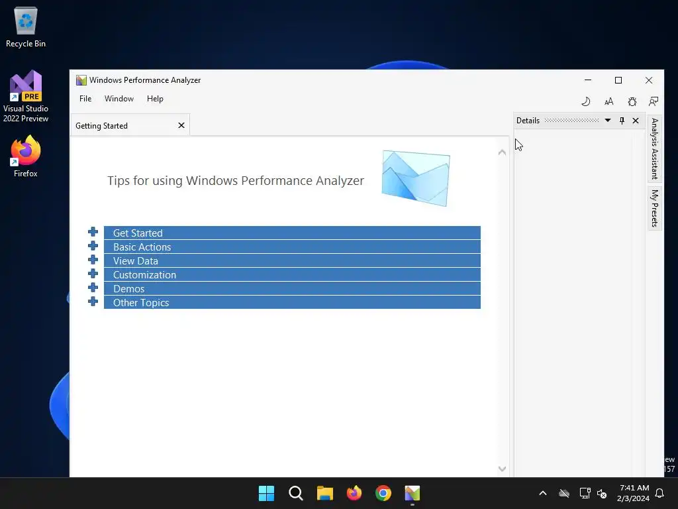
Task: Click the Get Started section header
Action: tap(292, 233)
